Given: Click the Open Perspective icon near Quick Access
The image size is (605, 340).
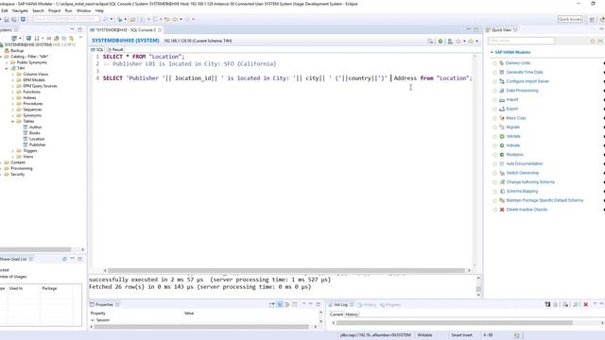Looking at the screenshot, I should pos(592,19).
